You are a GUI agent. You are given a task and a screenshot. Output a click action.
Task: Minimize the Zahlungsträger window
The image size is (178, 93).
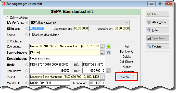pos(151,4)
